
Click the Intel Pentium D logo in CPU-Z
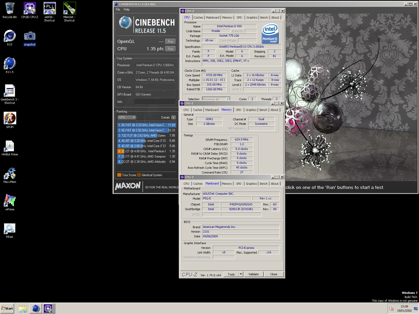(270, 34)
